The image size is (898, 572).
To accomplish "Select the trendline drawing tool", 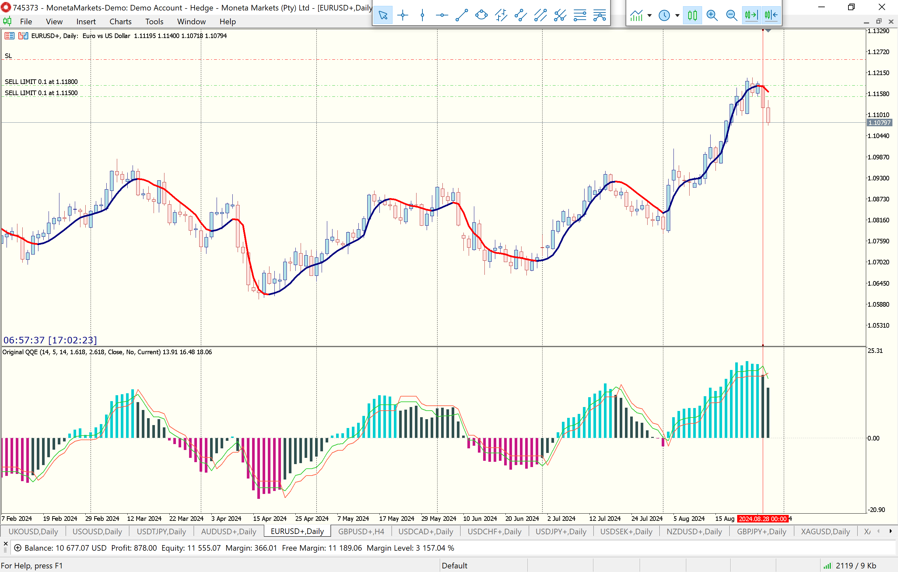I will [x=462, y=15].
